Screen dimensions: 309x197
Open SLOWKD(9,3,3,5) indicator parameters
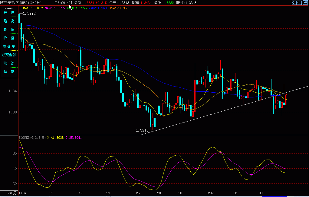(x=32, y=138)
